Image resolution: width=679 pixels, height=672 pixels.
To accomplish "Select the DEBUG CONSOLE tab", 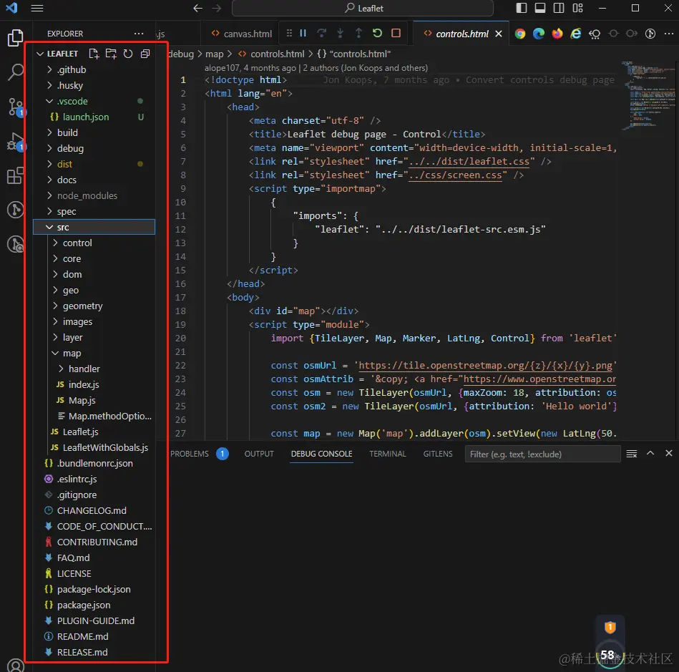I will [321, 454].
